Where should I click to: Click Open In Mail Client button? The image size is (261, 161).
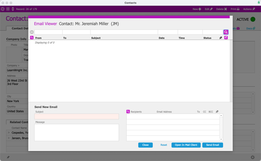[x=186, y=145]
